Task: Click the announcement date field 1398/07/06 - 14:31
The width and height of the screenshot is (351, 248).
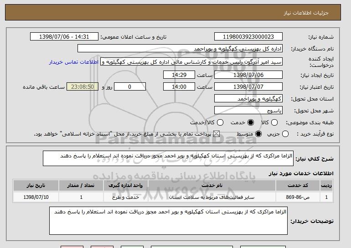Action: click(x=64, y=37)
